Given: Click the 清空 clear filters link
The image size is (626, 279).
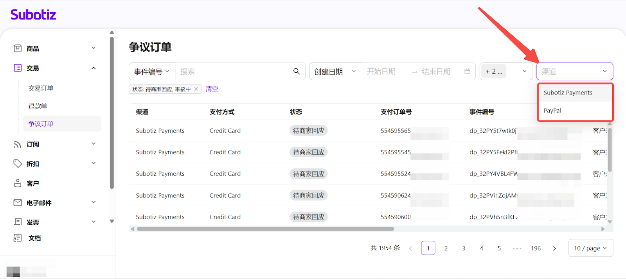Looking at the screenshot, I should tap(212, 89).
